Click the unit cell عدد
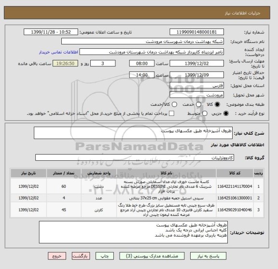Viewport: 278px width, 269px height. pos(99,198)
